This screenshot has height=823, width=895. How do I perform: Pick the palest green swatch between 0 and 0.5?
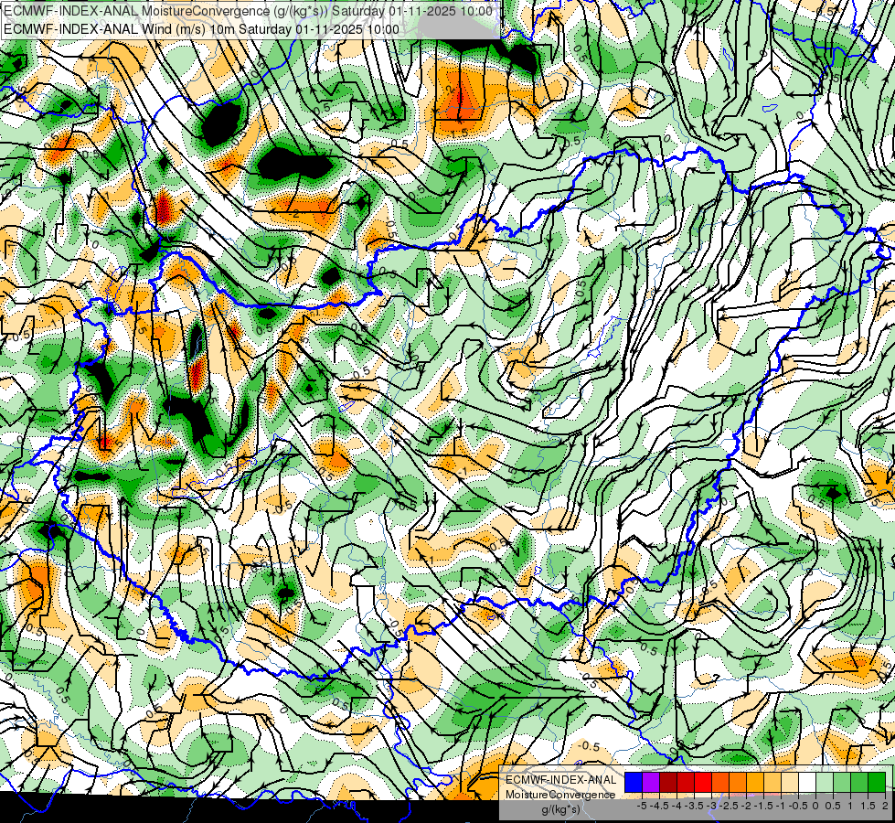825,782
